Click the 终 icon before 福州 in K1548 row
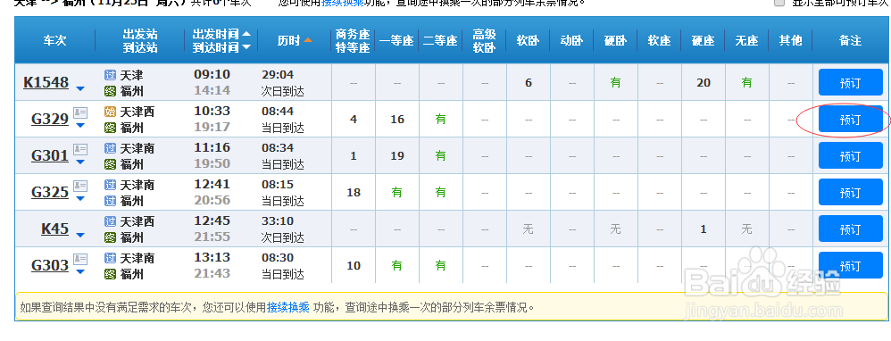Image resolution: width=891 pixels, height=341 pixels. click(x=110, y=91)
